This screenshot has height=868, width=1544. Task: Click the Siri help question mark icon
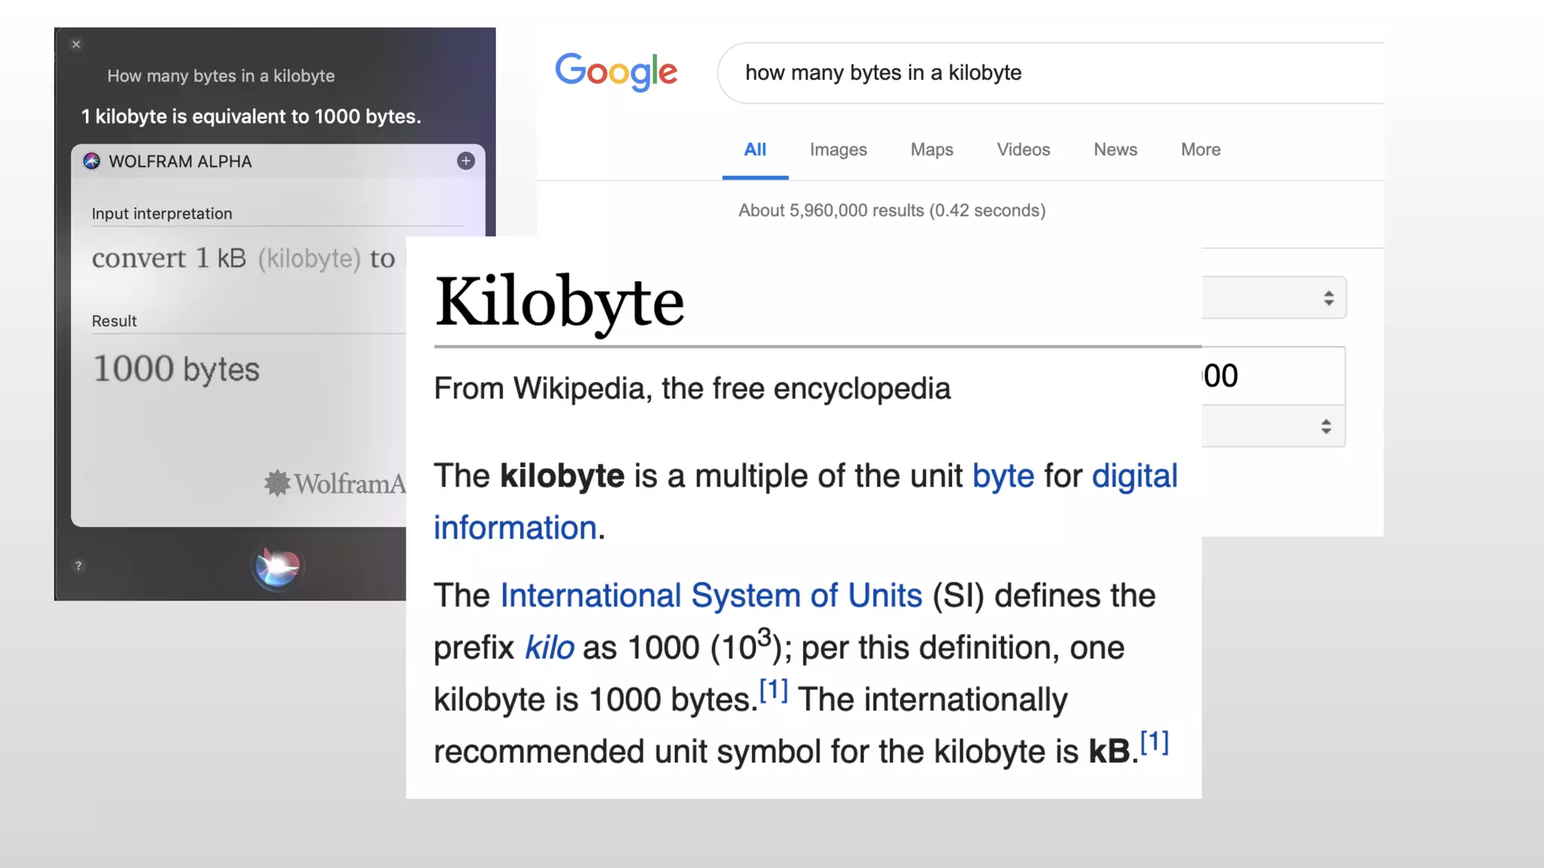[x=78, y=566]
